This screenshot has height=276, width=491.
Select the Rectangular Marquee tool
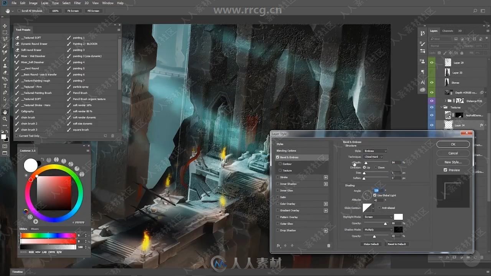click(x=5, y=33)
